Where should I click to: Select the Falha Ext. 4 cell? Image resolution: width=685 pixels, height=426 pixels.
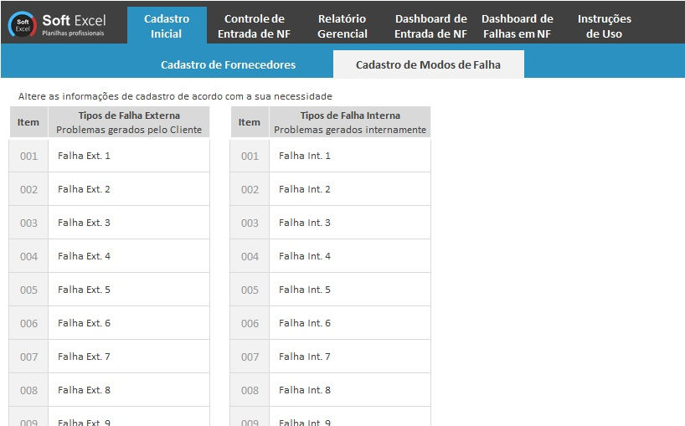pos(129,256)
